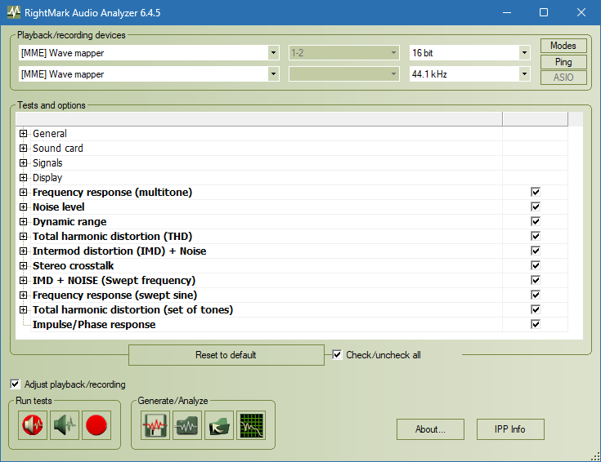The image size is (601, 462).
Task: Click the Reset to default button
Action: click(226, 355)
